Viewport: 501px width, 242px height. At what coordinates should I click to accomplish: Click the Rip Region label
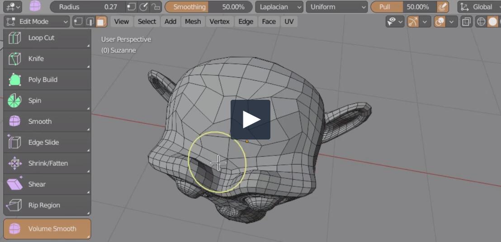(x=44, y=205)
